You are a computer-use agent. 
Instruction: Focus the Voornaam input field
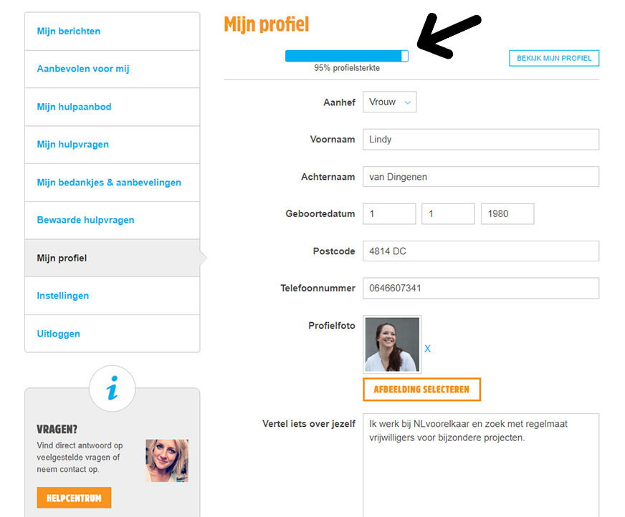coord(480,139)
